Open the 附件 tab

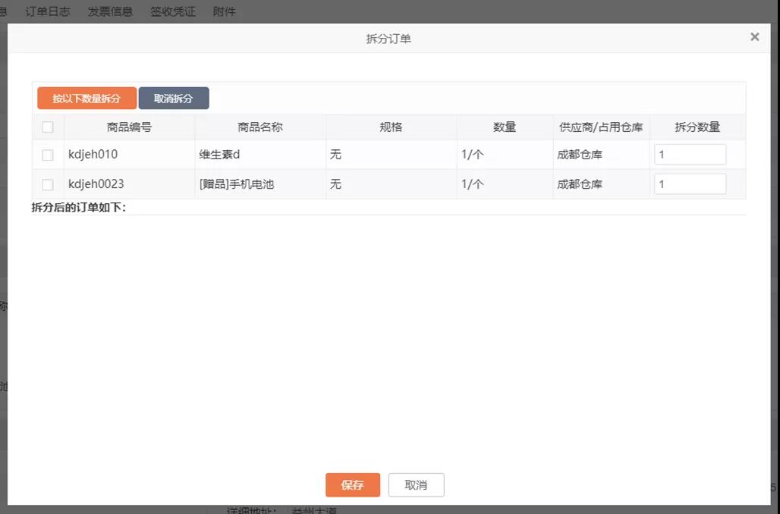(x=225, y=11)
